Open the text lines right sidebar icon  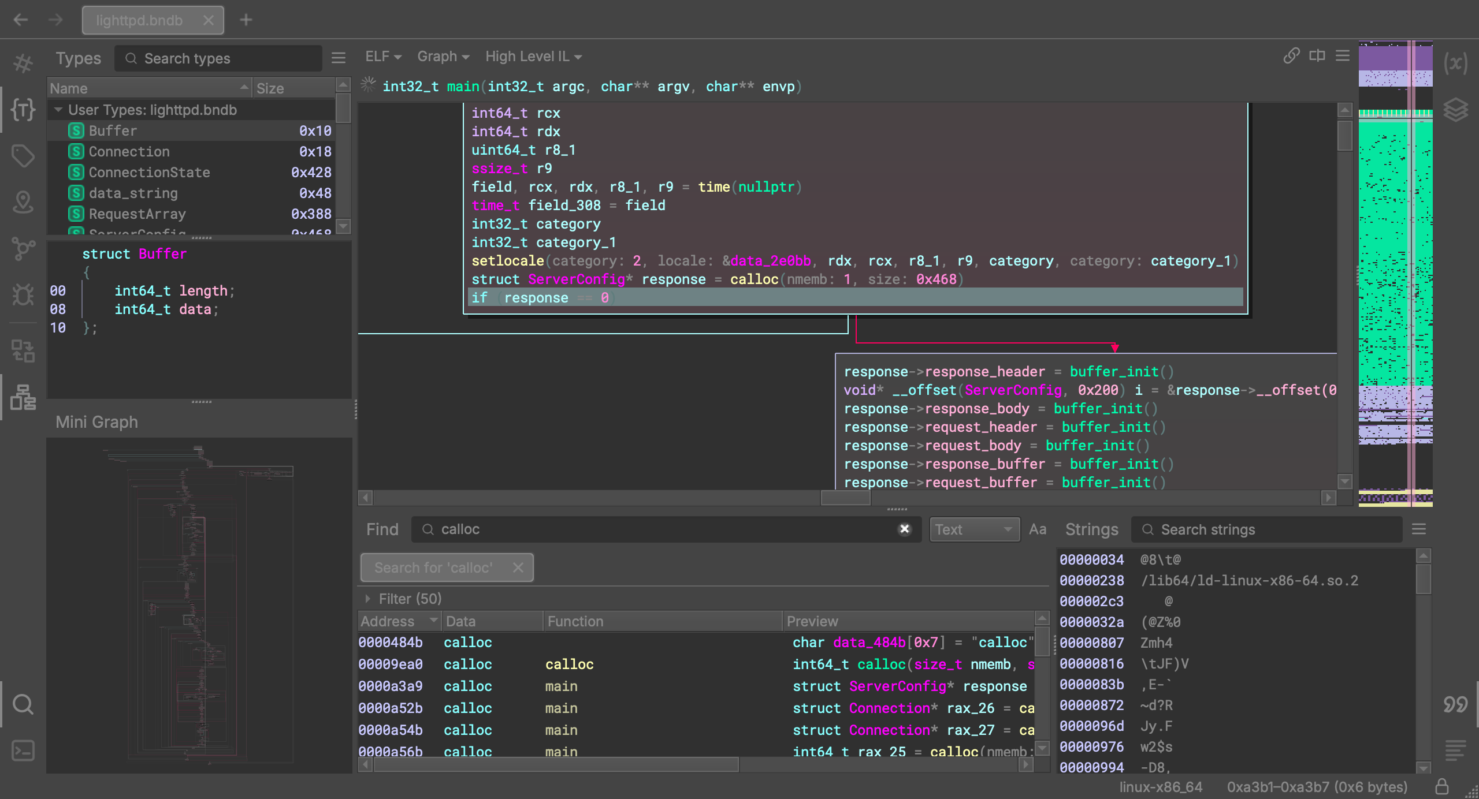pos(1455,751)
